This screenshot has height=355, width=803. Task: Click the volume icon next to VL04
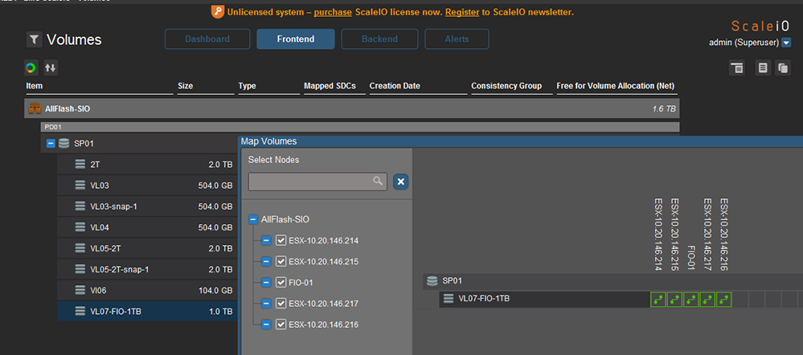point(80,227)
